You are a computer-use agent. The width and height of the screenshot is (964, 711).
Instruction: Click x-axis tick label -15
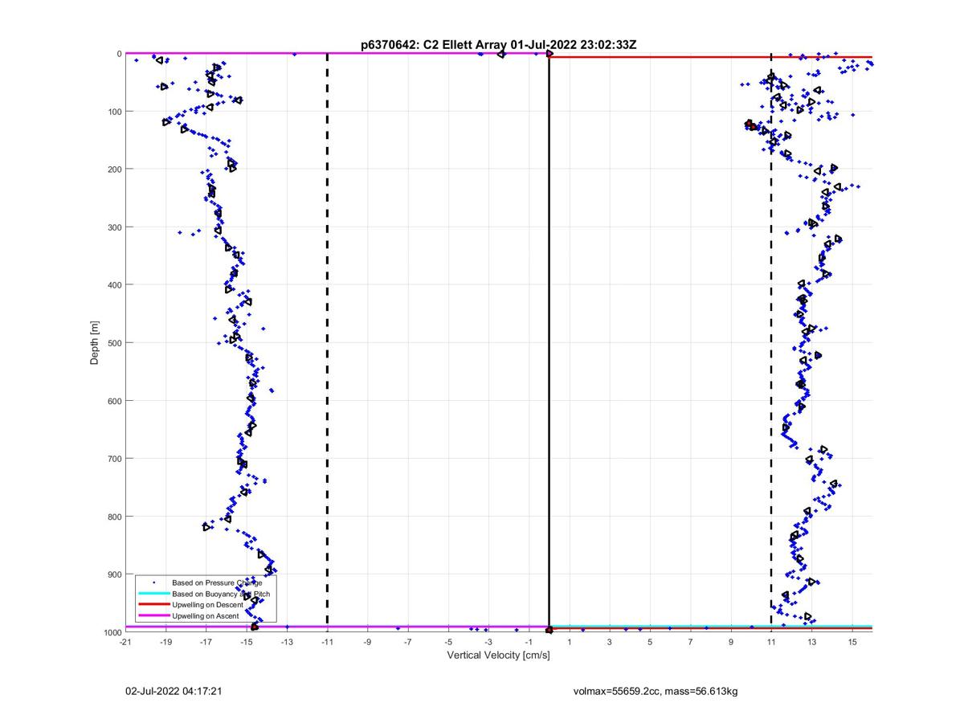[x=246, y=642]
